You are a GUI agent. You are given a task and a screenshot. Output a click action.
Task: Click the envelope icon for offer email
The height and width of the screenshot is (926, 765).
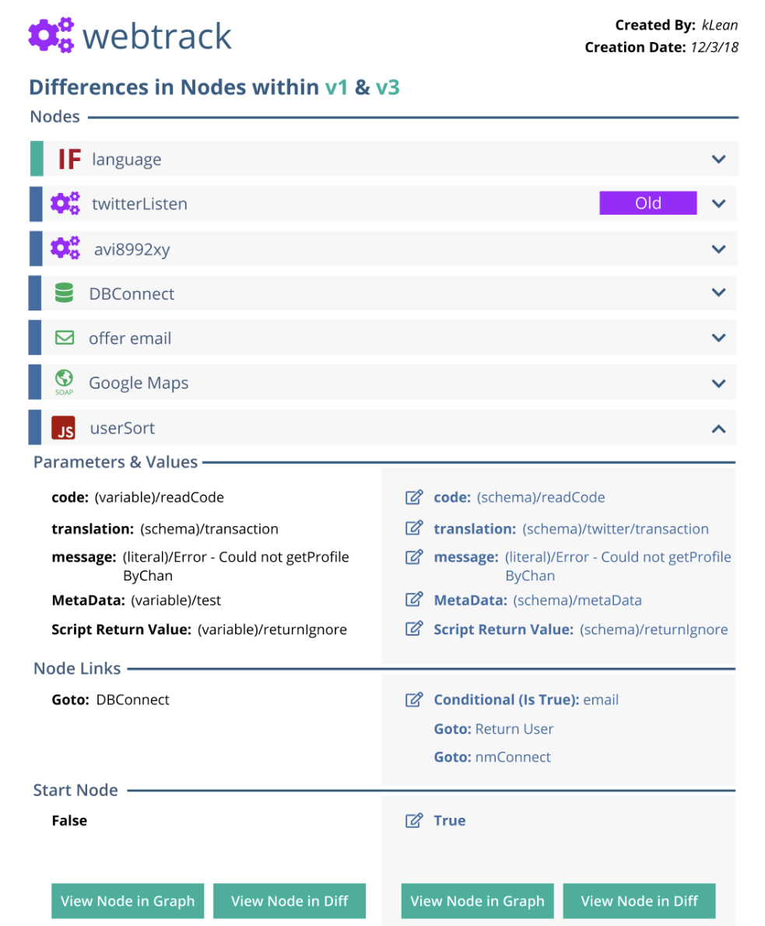pyautogui.click(x=64, y=338)
